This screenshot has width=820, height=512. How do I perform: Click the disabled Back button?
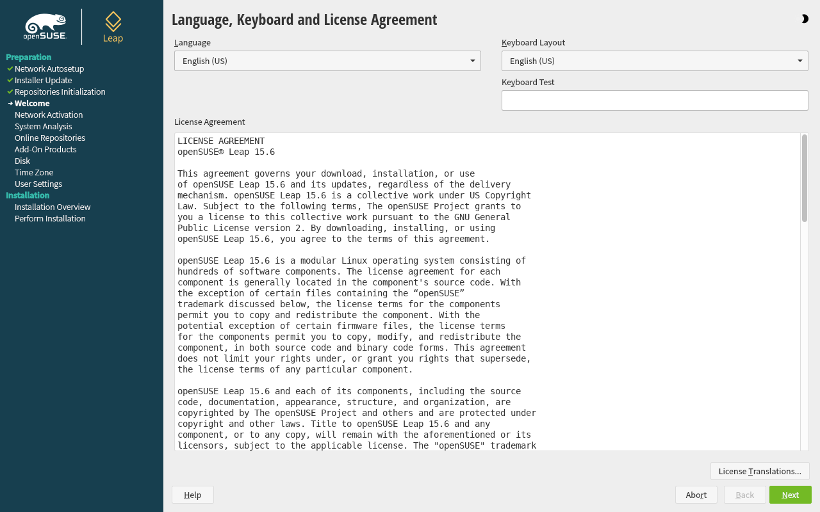tap(745, 495)
